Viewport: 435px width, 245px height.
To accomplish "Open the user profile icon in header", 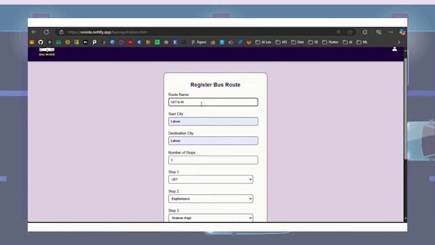I will 395,49.
